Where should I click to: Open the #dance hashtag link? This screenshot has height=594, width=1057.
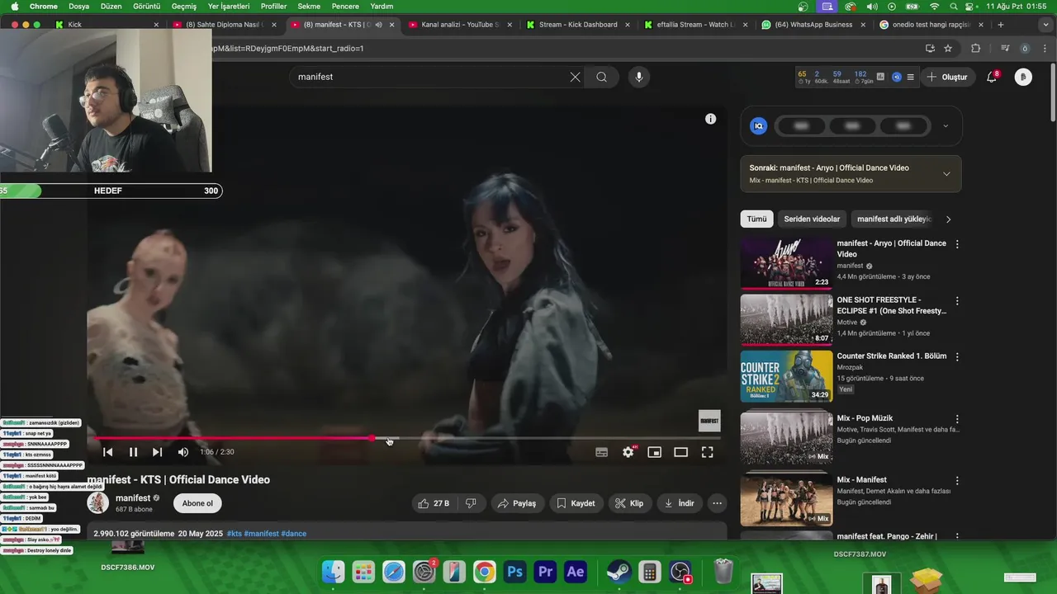pos(293,534)
